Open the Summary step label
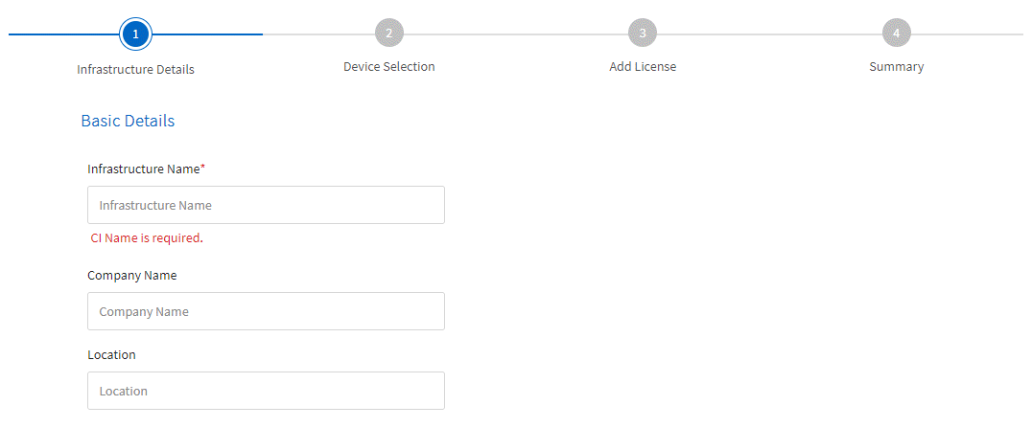Viewport: 1032px width, 428px height. (x=896, y=67)
